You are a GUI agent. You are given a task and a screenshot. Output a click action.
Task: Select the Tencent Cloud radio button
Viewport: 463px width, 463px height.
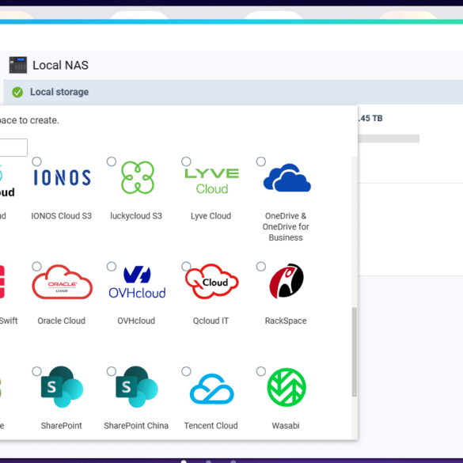coord(186,371)
